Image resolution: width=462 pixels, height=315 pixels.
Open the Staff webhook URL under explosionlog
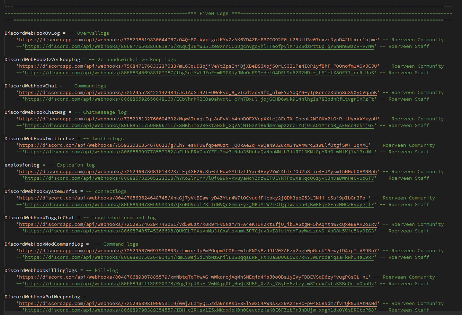click(x=199, y=178)
